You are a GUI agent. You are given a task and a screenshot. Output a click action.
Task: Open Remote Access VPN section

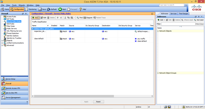(x=15, y=88)
